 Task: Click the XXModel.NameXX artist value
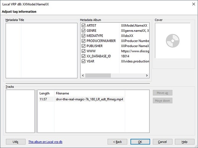pos(134,25)
